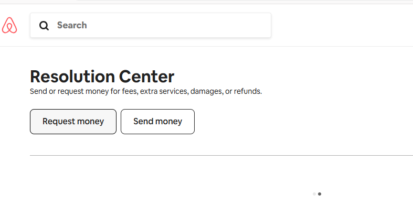Click the 'Search' placeholder text

[72, 25]
